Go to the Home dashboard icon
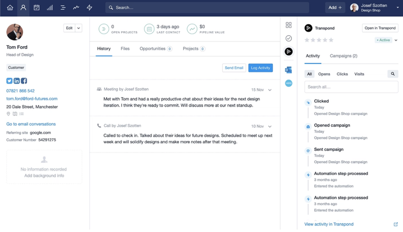The image size is (403, 232). tap(10, 7)
